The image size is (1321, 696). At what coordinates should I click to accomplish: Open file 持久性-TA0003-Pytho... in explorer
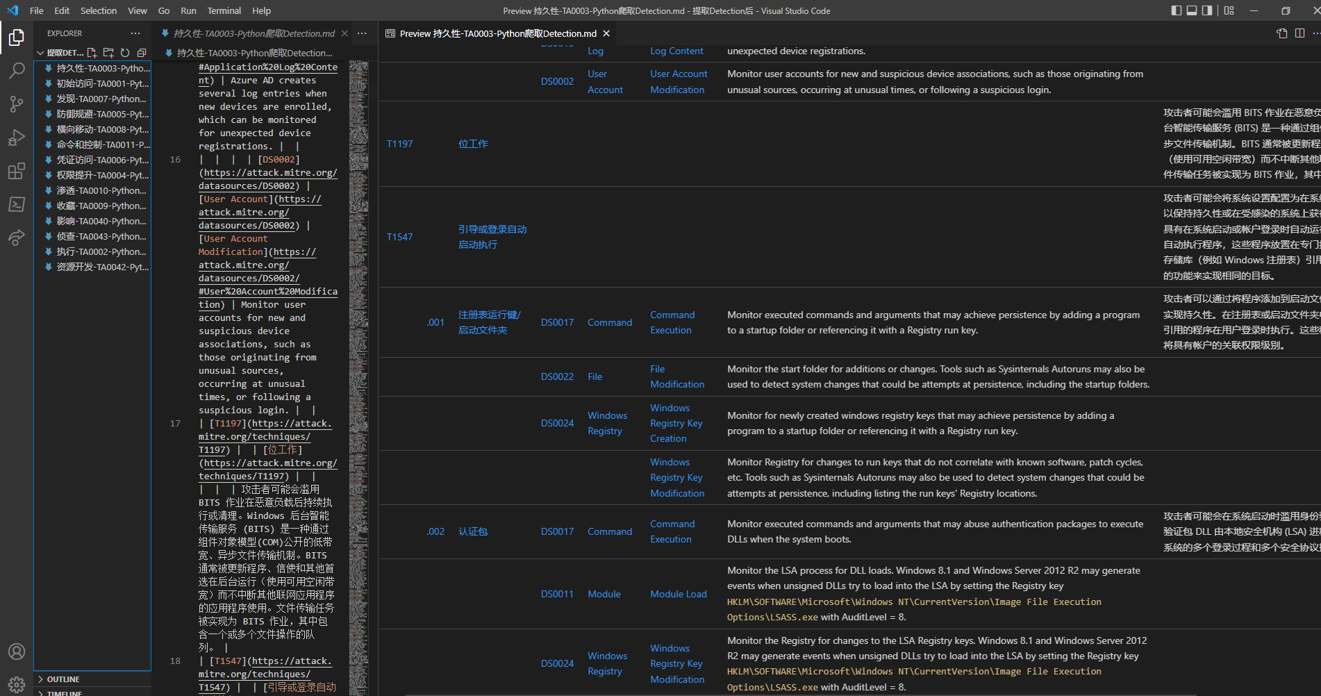pyautogui.click(x=92, y=68)
